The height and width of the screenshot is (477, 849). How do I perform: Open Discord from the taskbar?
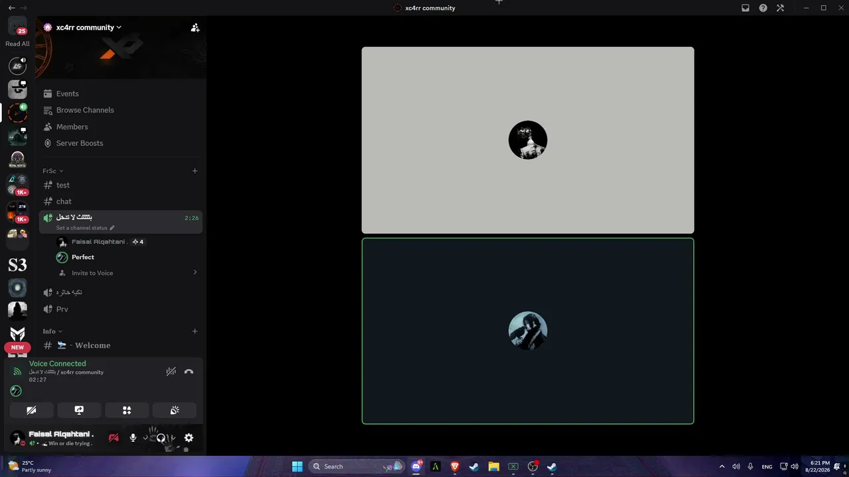coord(416,466)
